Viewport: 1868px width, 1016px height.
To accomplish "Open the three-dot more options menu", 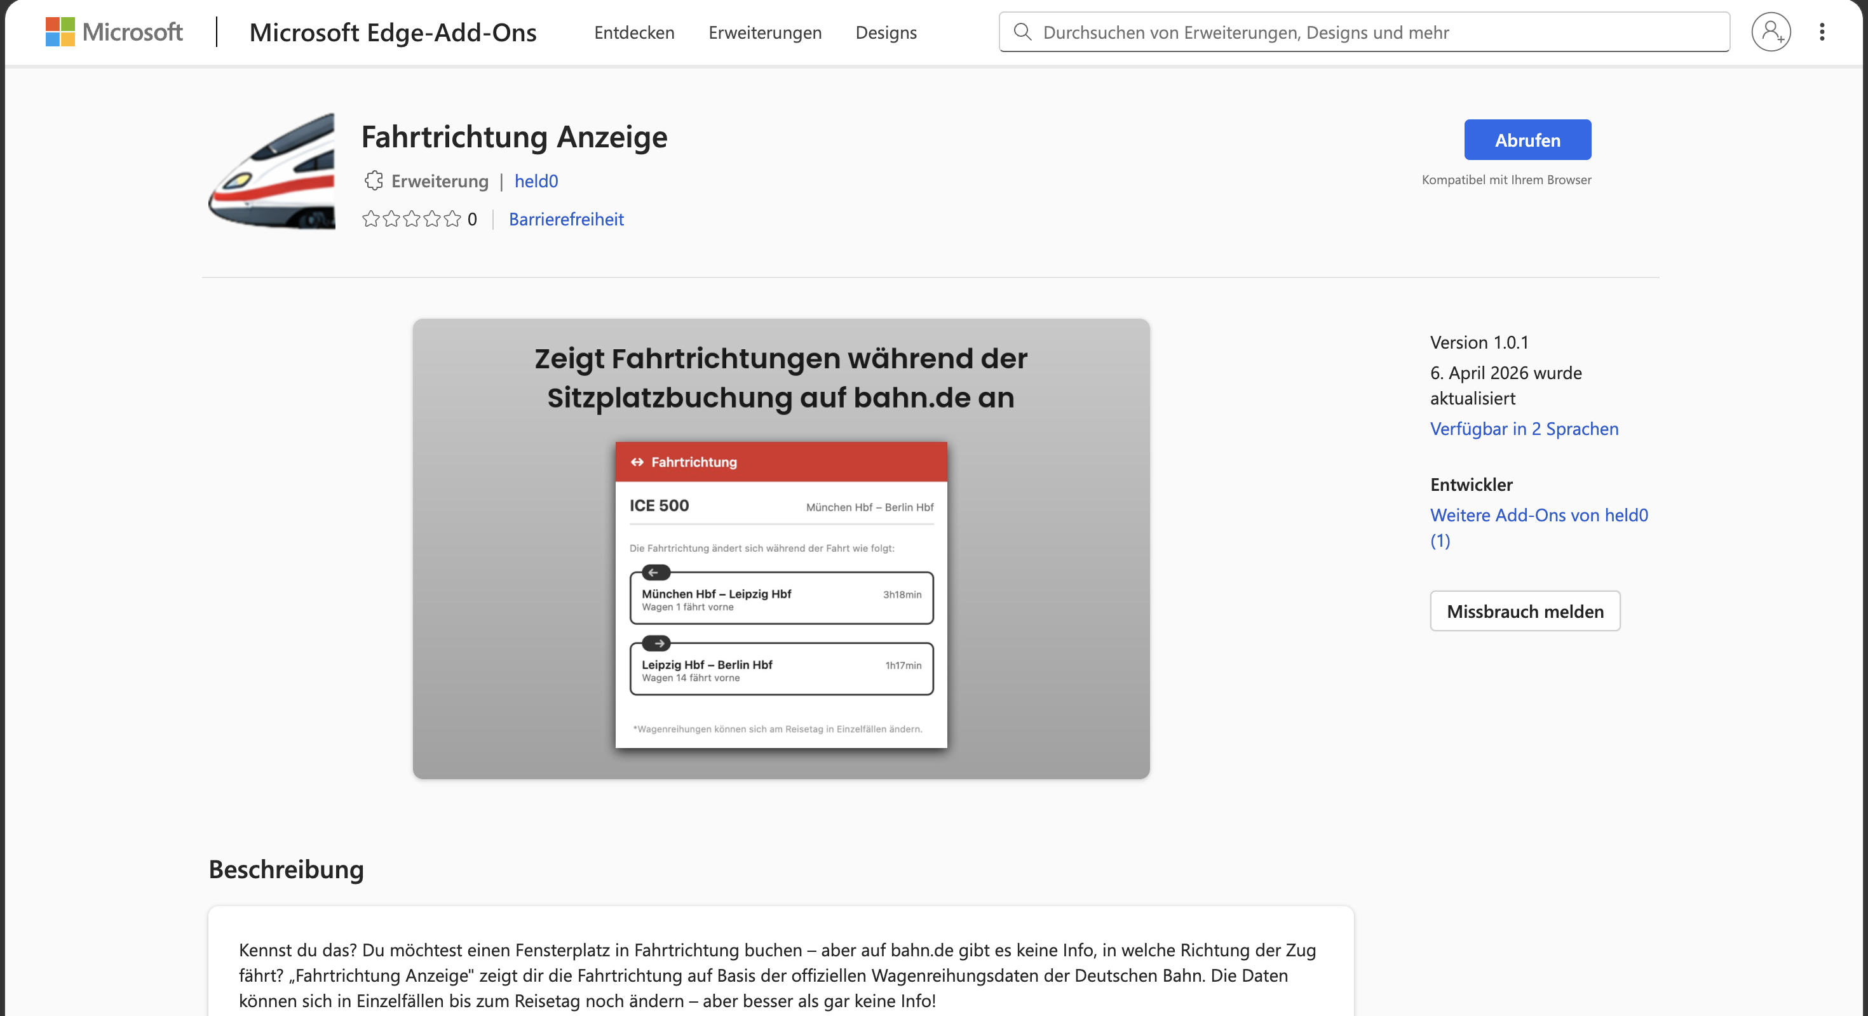I will coord(1822,32).
